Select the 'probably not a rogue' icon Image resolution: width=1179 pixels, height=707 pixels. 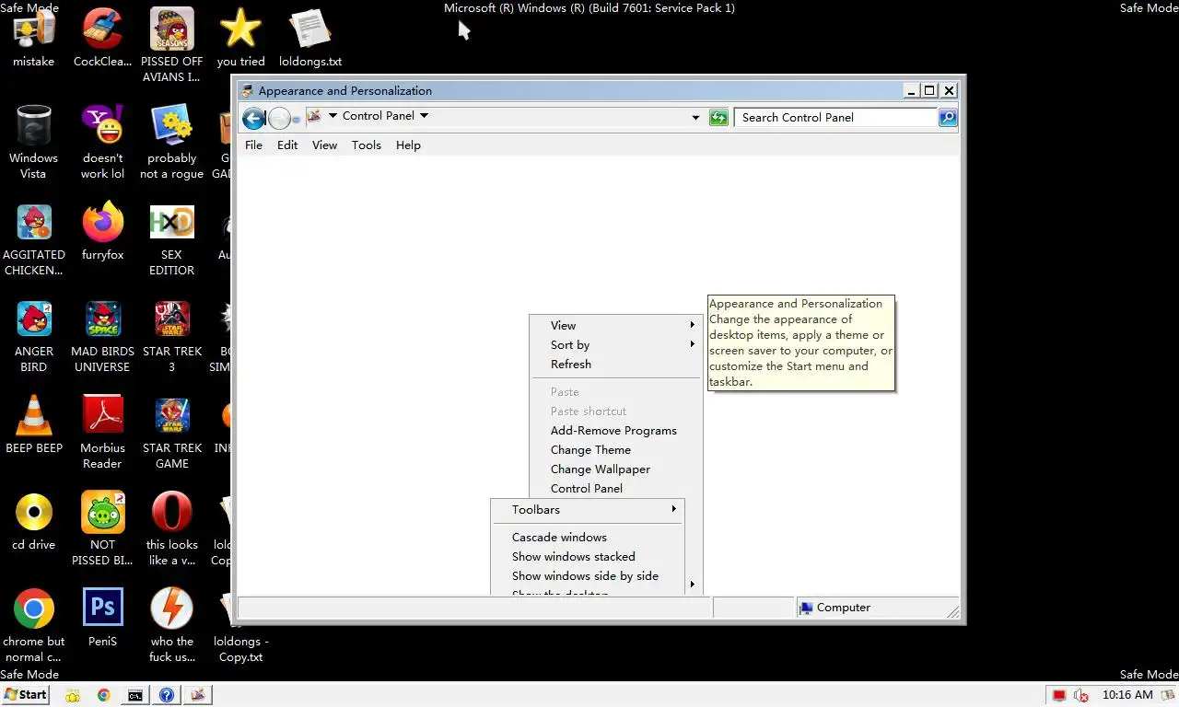click(171, 142)
